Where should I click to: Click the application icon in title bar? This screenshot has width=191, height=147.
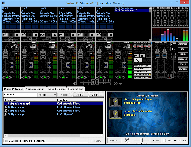coord(4,3)
